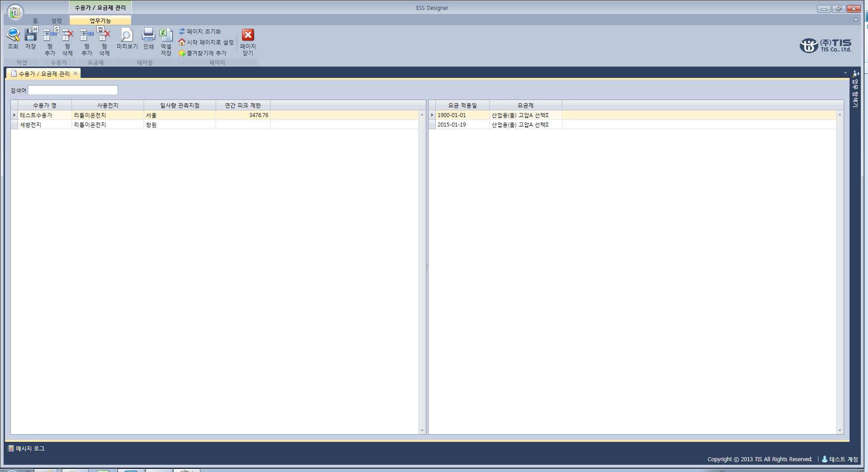This screenshot has height=472, width=868.
Task: Click 페이지 초기화 refresh button
Action: click(x=200, y=32)
